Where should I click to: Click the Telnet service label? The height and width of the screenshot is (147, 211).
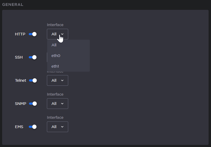21,80
